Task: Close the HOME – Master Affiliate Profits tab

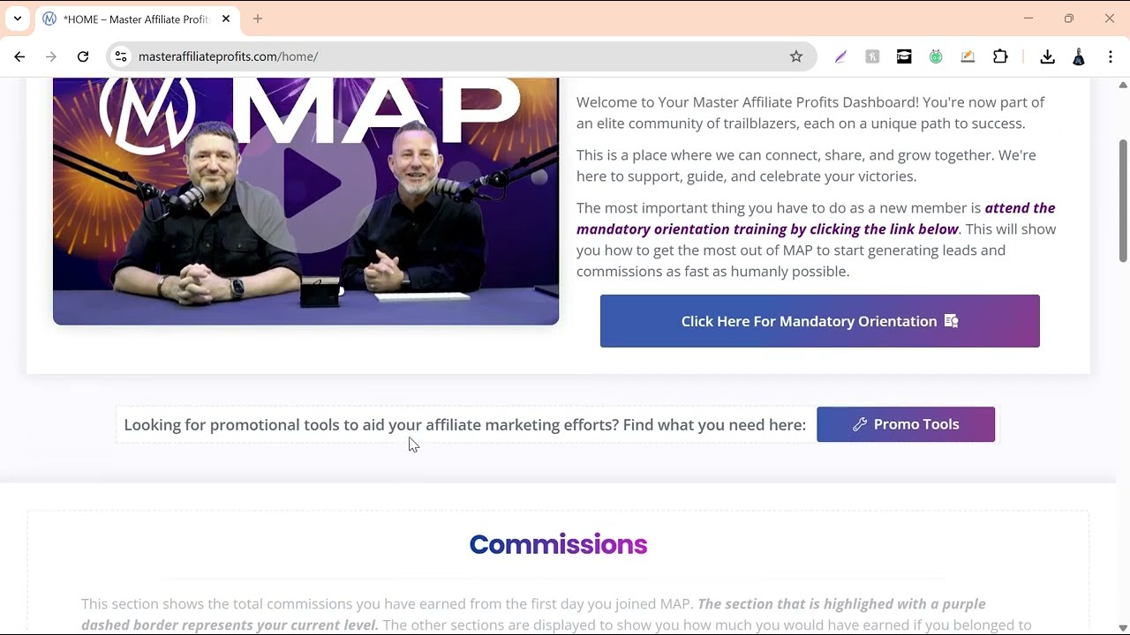Action: [226, 19]
